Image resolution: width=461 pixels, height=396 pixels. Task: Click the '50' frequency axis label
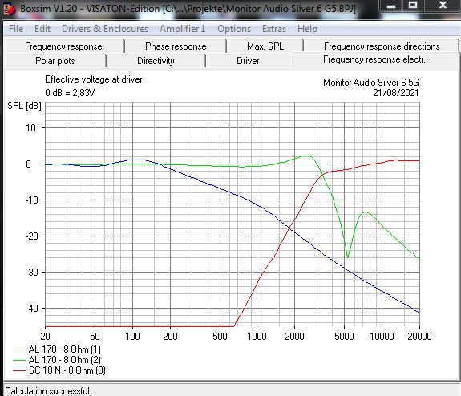click(x=95, y=337)
